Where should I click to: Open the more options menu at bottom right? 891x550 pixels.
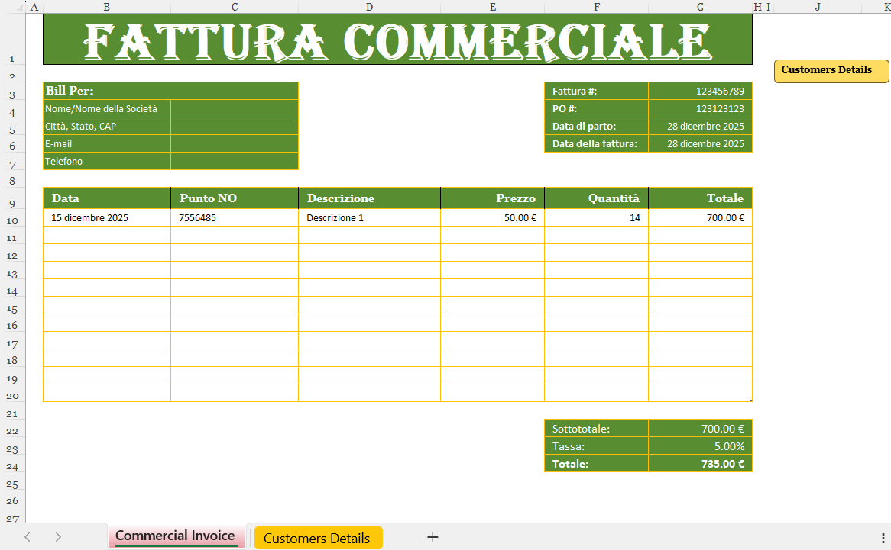pos(883,536)
